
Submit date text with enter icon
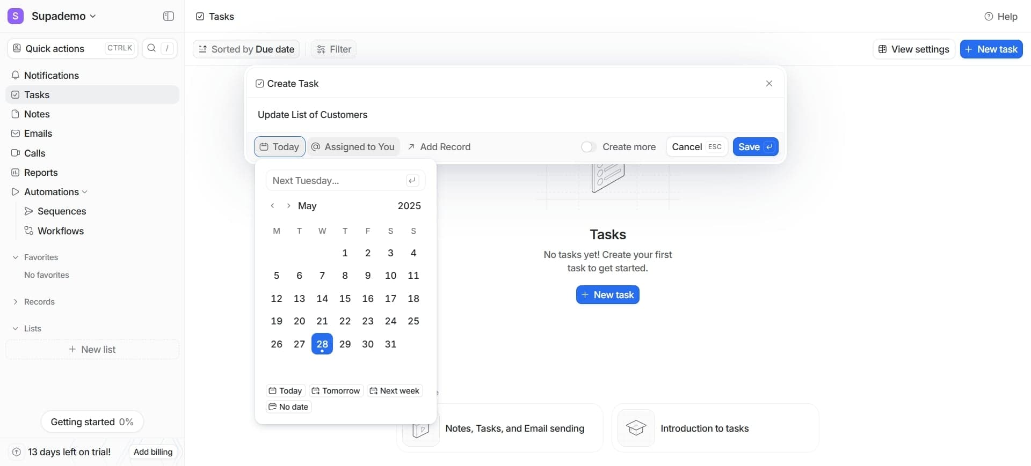(412, 181)
